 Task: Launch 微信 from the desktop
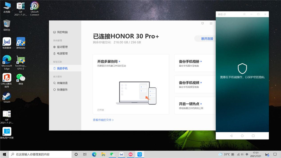21,79
